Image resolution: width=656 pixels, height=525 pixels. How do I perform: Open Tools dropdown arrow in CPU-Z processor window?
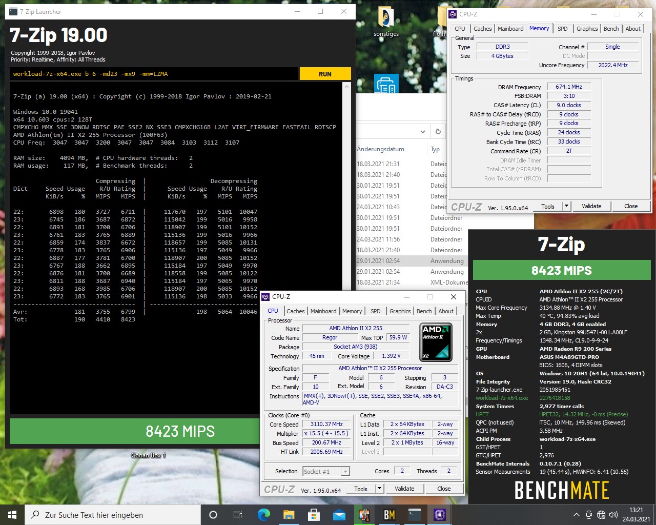tap(379, 489)
